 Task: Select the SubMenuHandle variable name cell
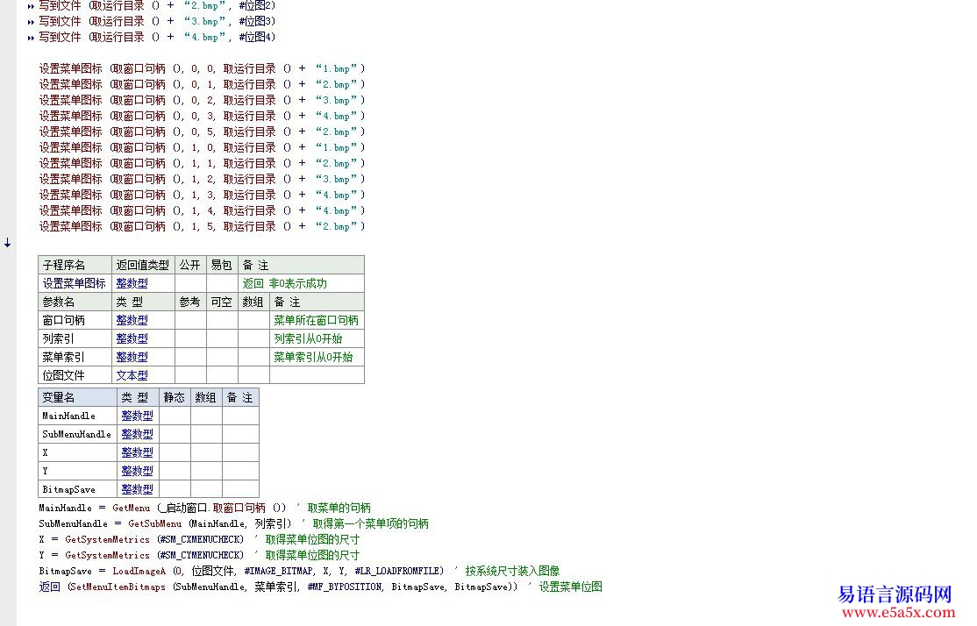pyautogui.click(x=77, y=434)
